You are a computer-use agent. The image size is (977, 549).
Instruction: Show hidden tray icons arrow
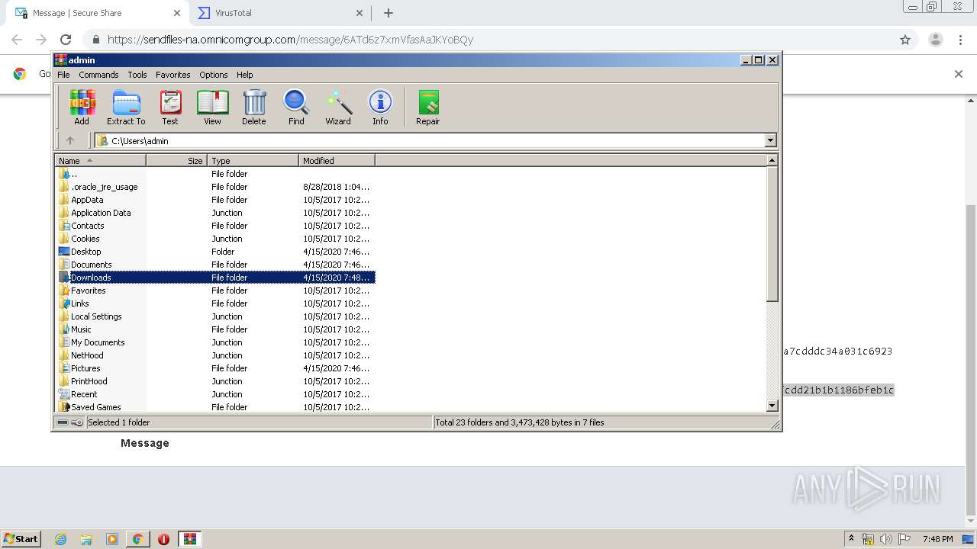[852, 538]
